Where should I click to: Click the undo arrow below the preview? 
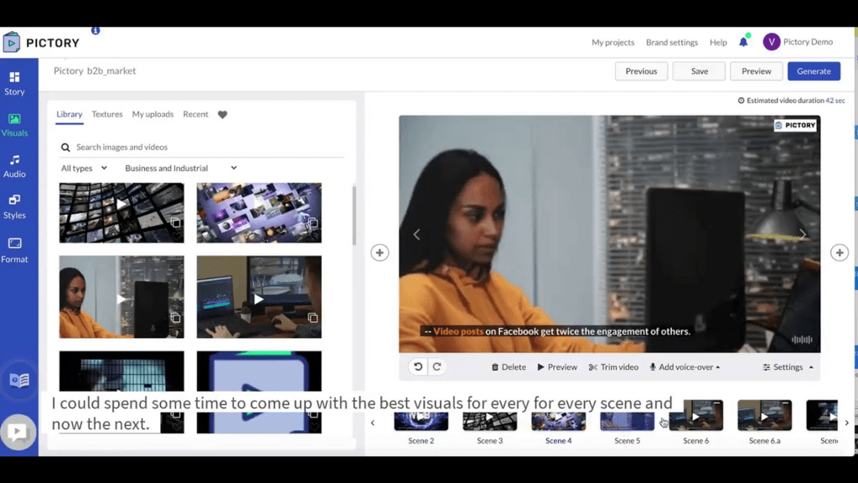pos(418,366)
